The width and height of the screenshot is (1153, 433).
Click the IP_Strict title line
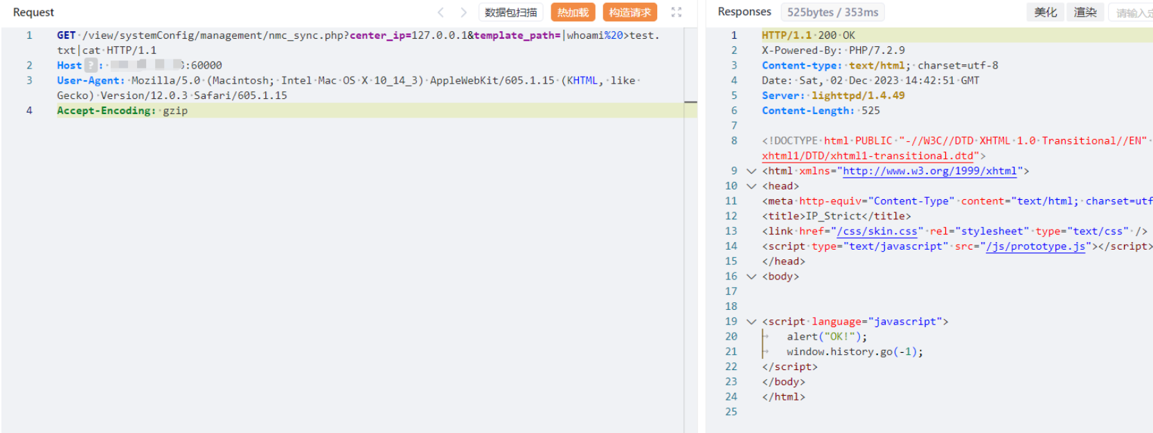click(837, 217)
